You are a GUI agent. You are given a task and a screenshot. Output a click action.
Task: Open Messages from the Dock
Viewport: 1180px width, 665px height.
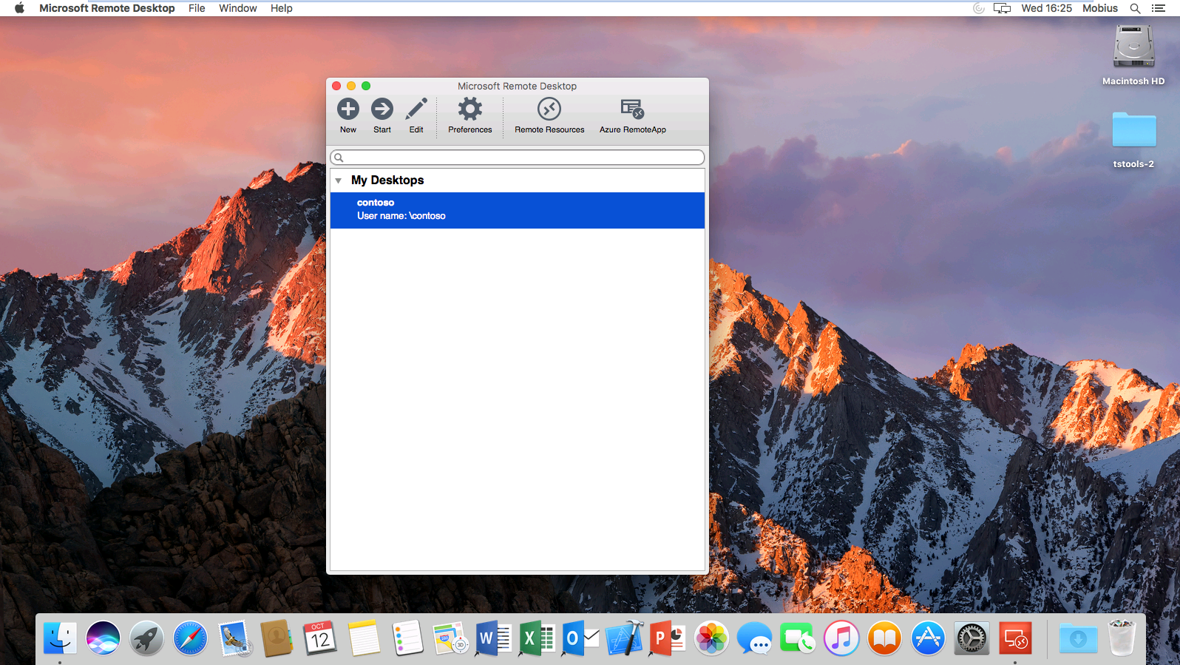[754, 638]
